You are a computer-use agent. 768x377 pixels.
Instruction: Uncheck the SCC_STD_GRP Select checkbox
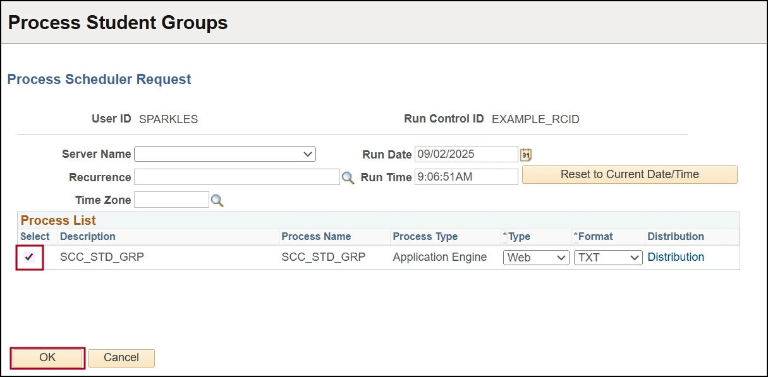29,257
